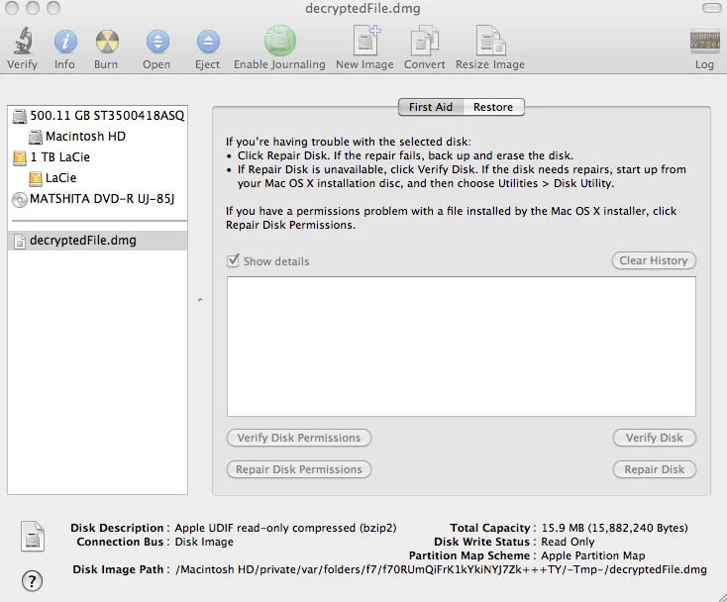
Task: Click the Verify microscope icon
Action: point(22,41)
